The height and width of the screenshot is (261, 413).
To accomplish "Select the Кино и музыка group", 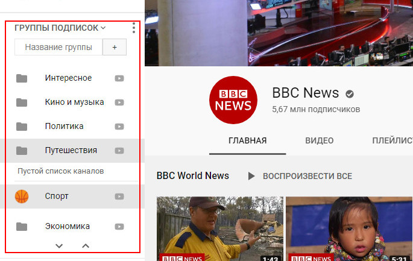I will point(74,102).
